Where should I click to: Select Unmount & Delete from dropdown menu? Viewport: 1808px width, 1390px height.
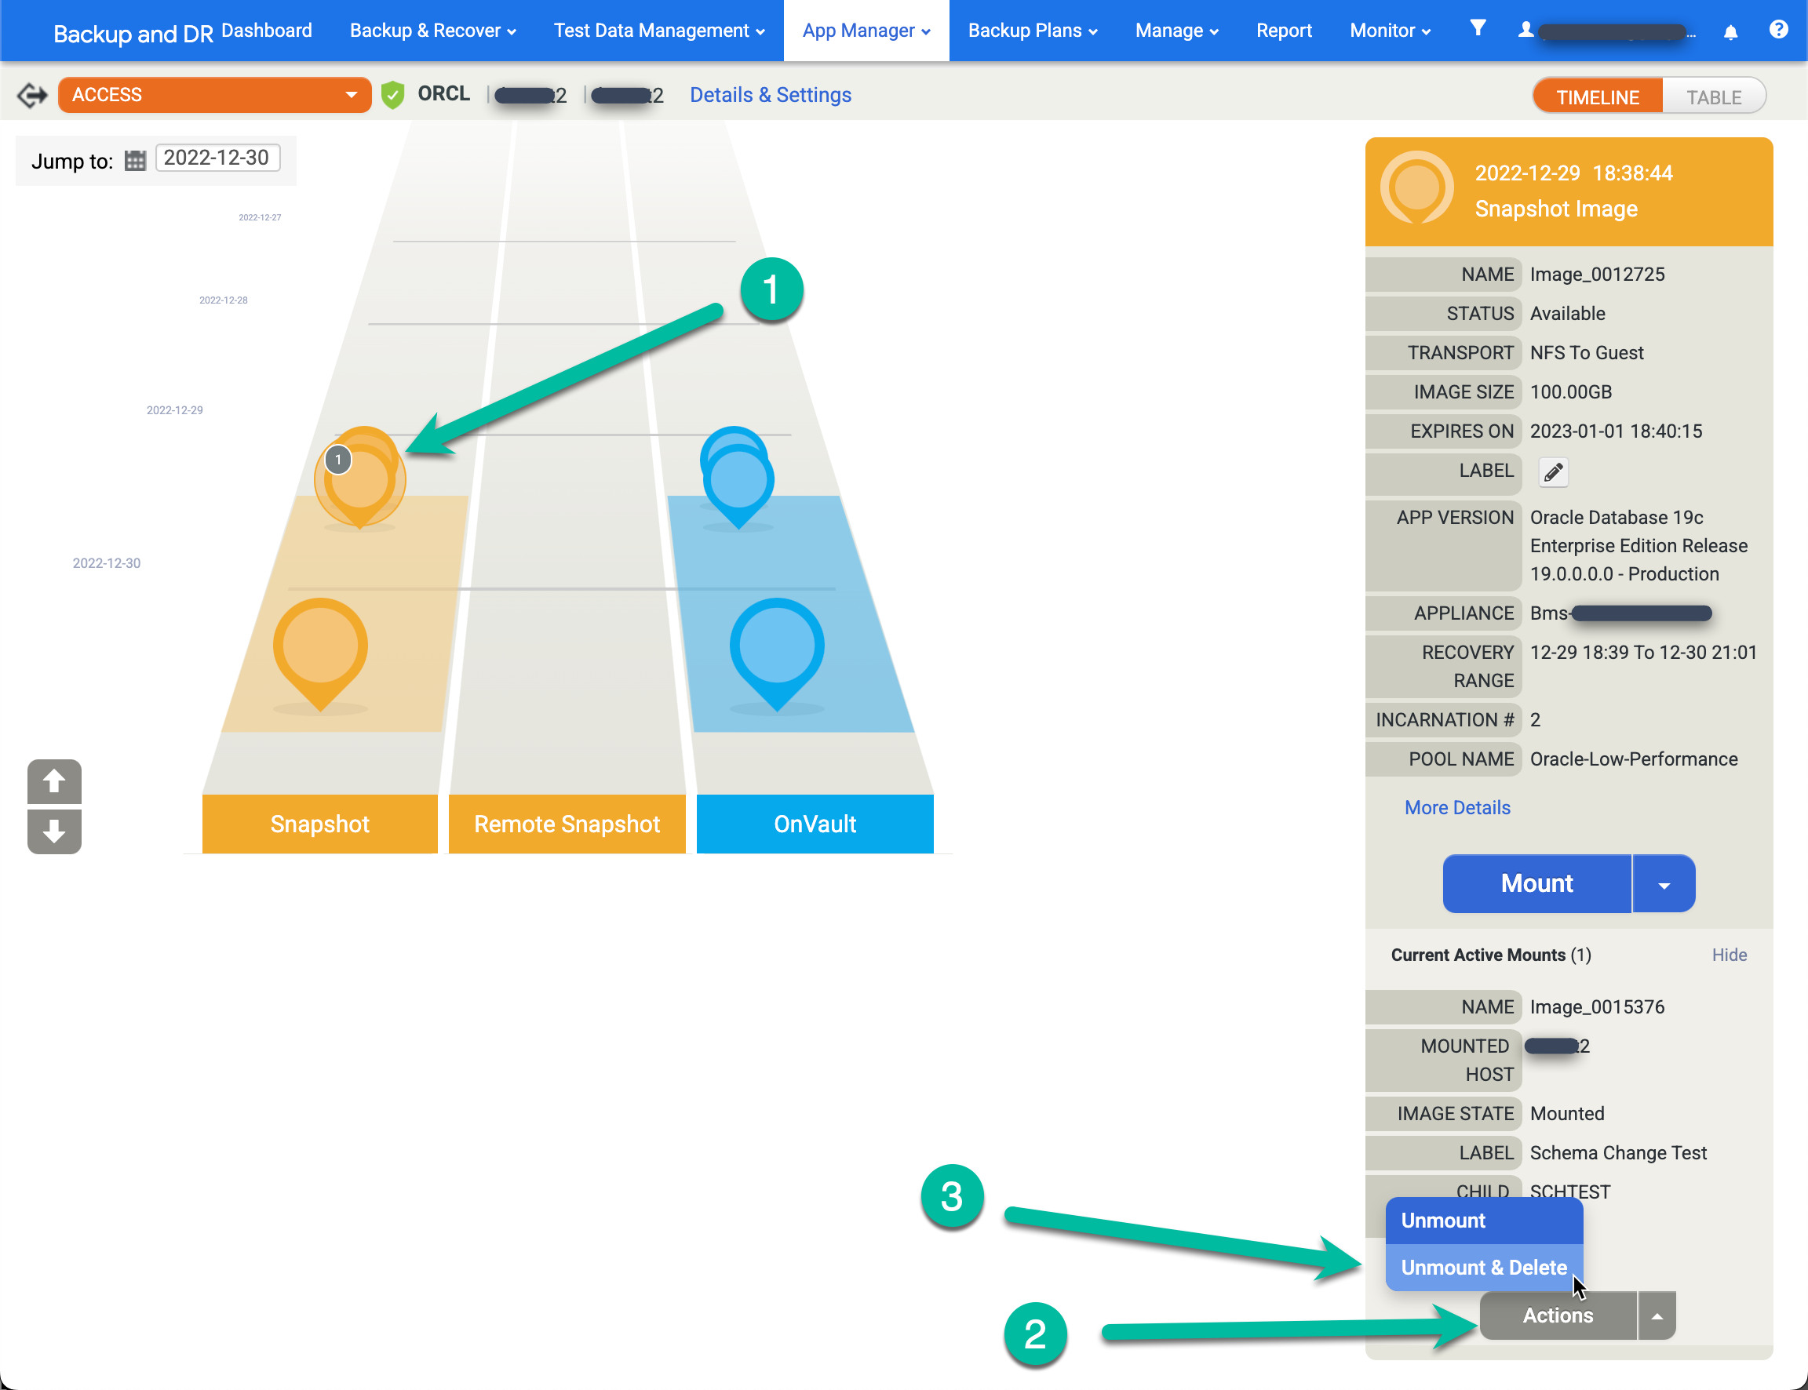click(x=1481, y=1266)
